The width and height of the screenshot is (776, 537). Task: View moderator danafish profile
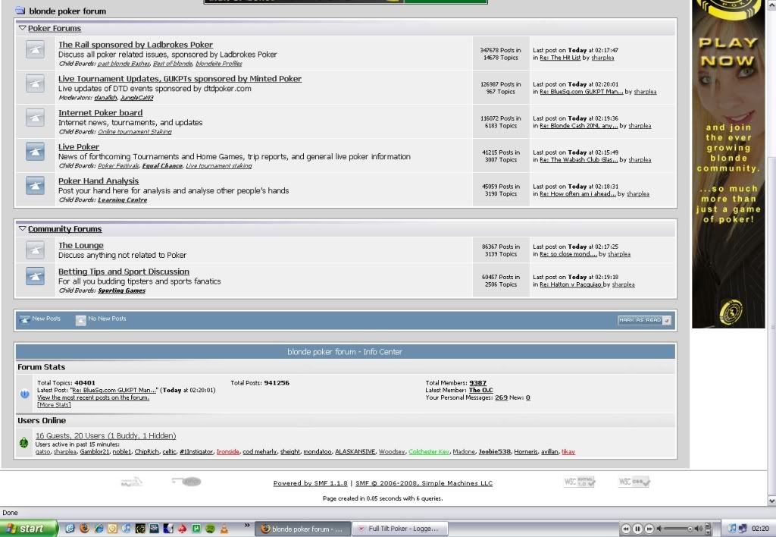[105, 98]
